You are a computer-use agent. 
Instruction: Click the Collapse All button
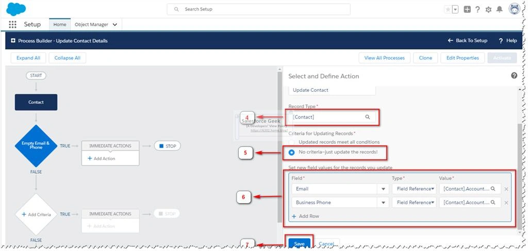point(68,58)
